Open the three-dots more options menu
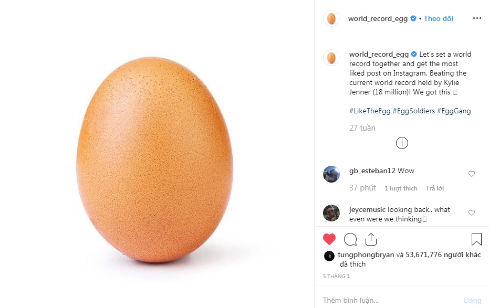 (x=477, y=18)
